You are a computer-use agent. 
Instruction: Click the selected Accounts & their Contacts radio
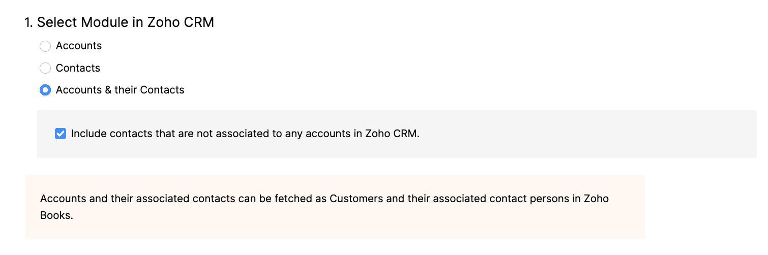point(45,90)
